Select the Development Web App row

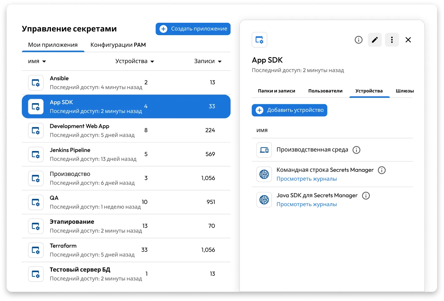126,130
